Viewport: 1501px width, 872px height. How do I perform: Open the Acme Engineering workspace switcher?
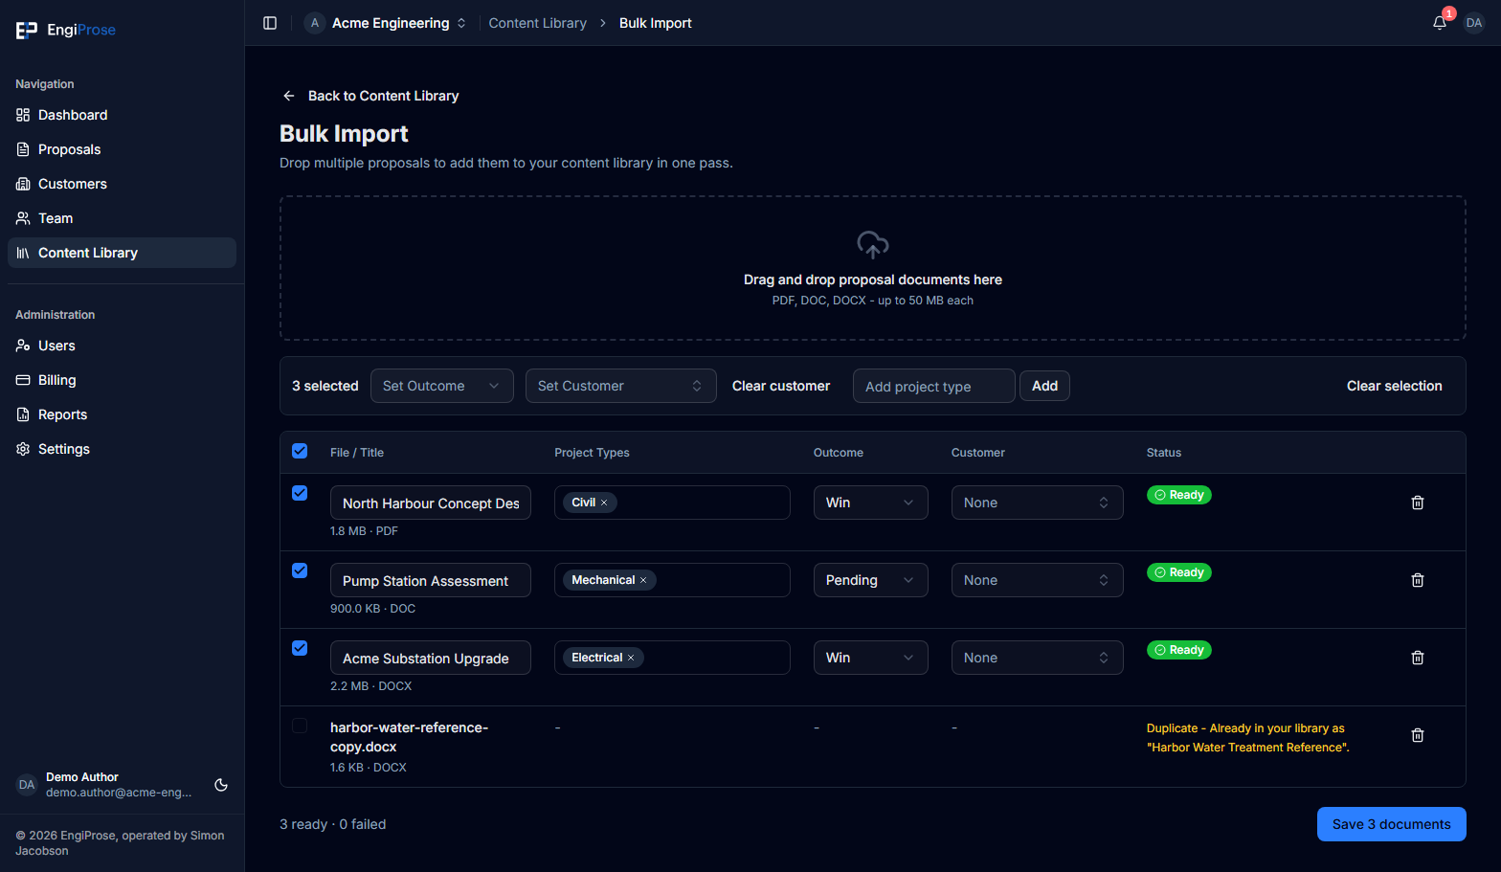point(386,23)
